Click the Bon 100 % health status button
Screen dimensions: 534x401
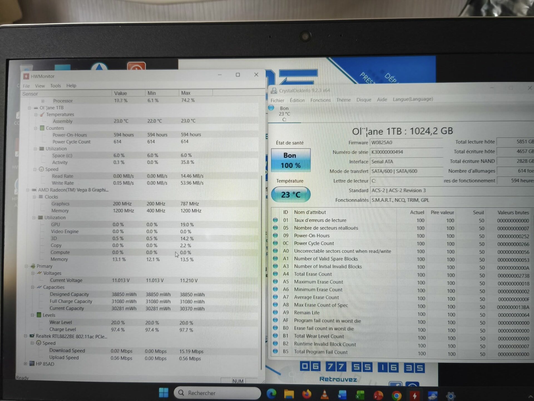[290, 160]
